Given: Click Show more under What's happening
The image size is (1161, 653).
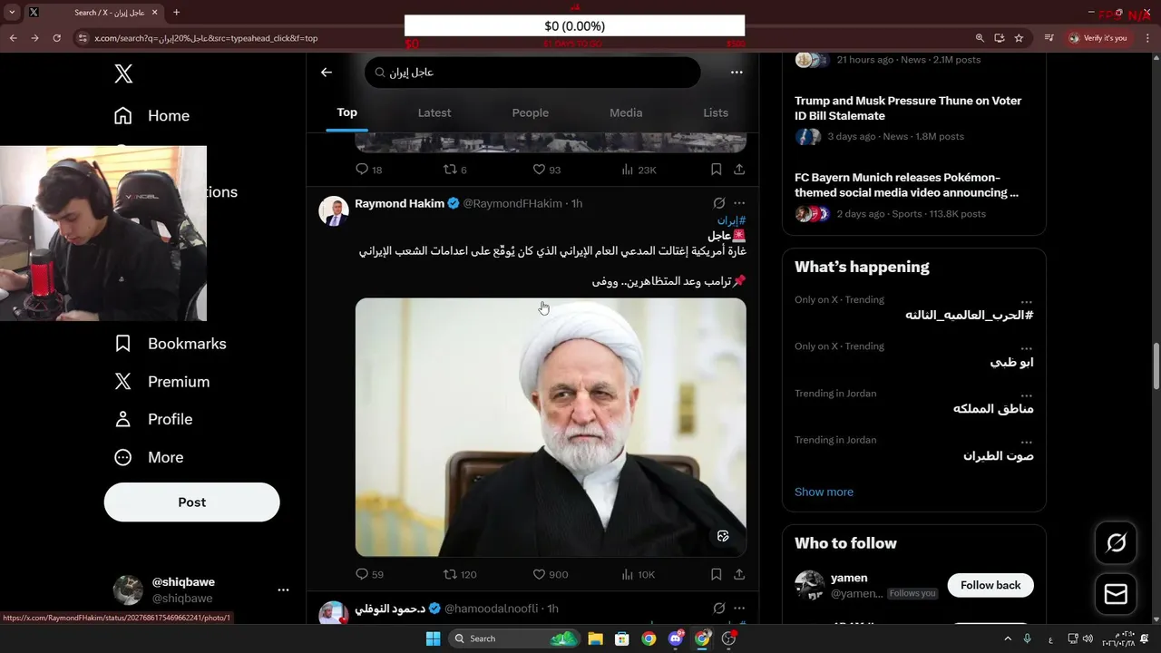Looking at the screenshot, I should 824,492.
